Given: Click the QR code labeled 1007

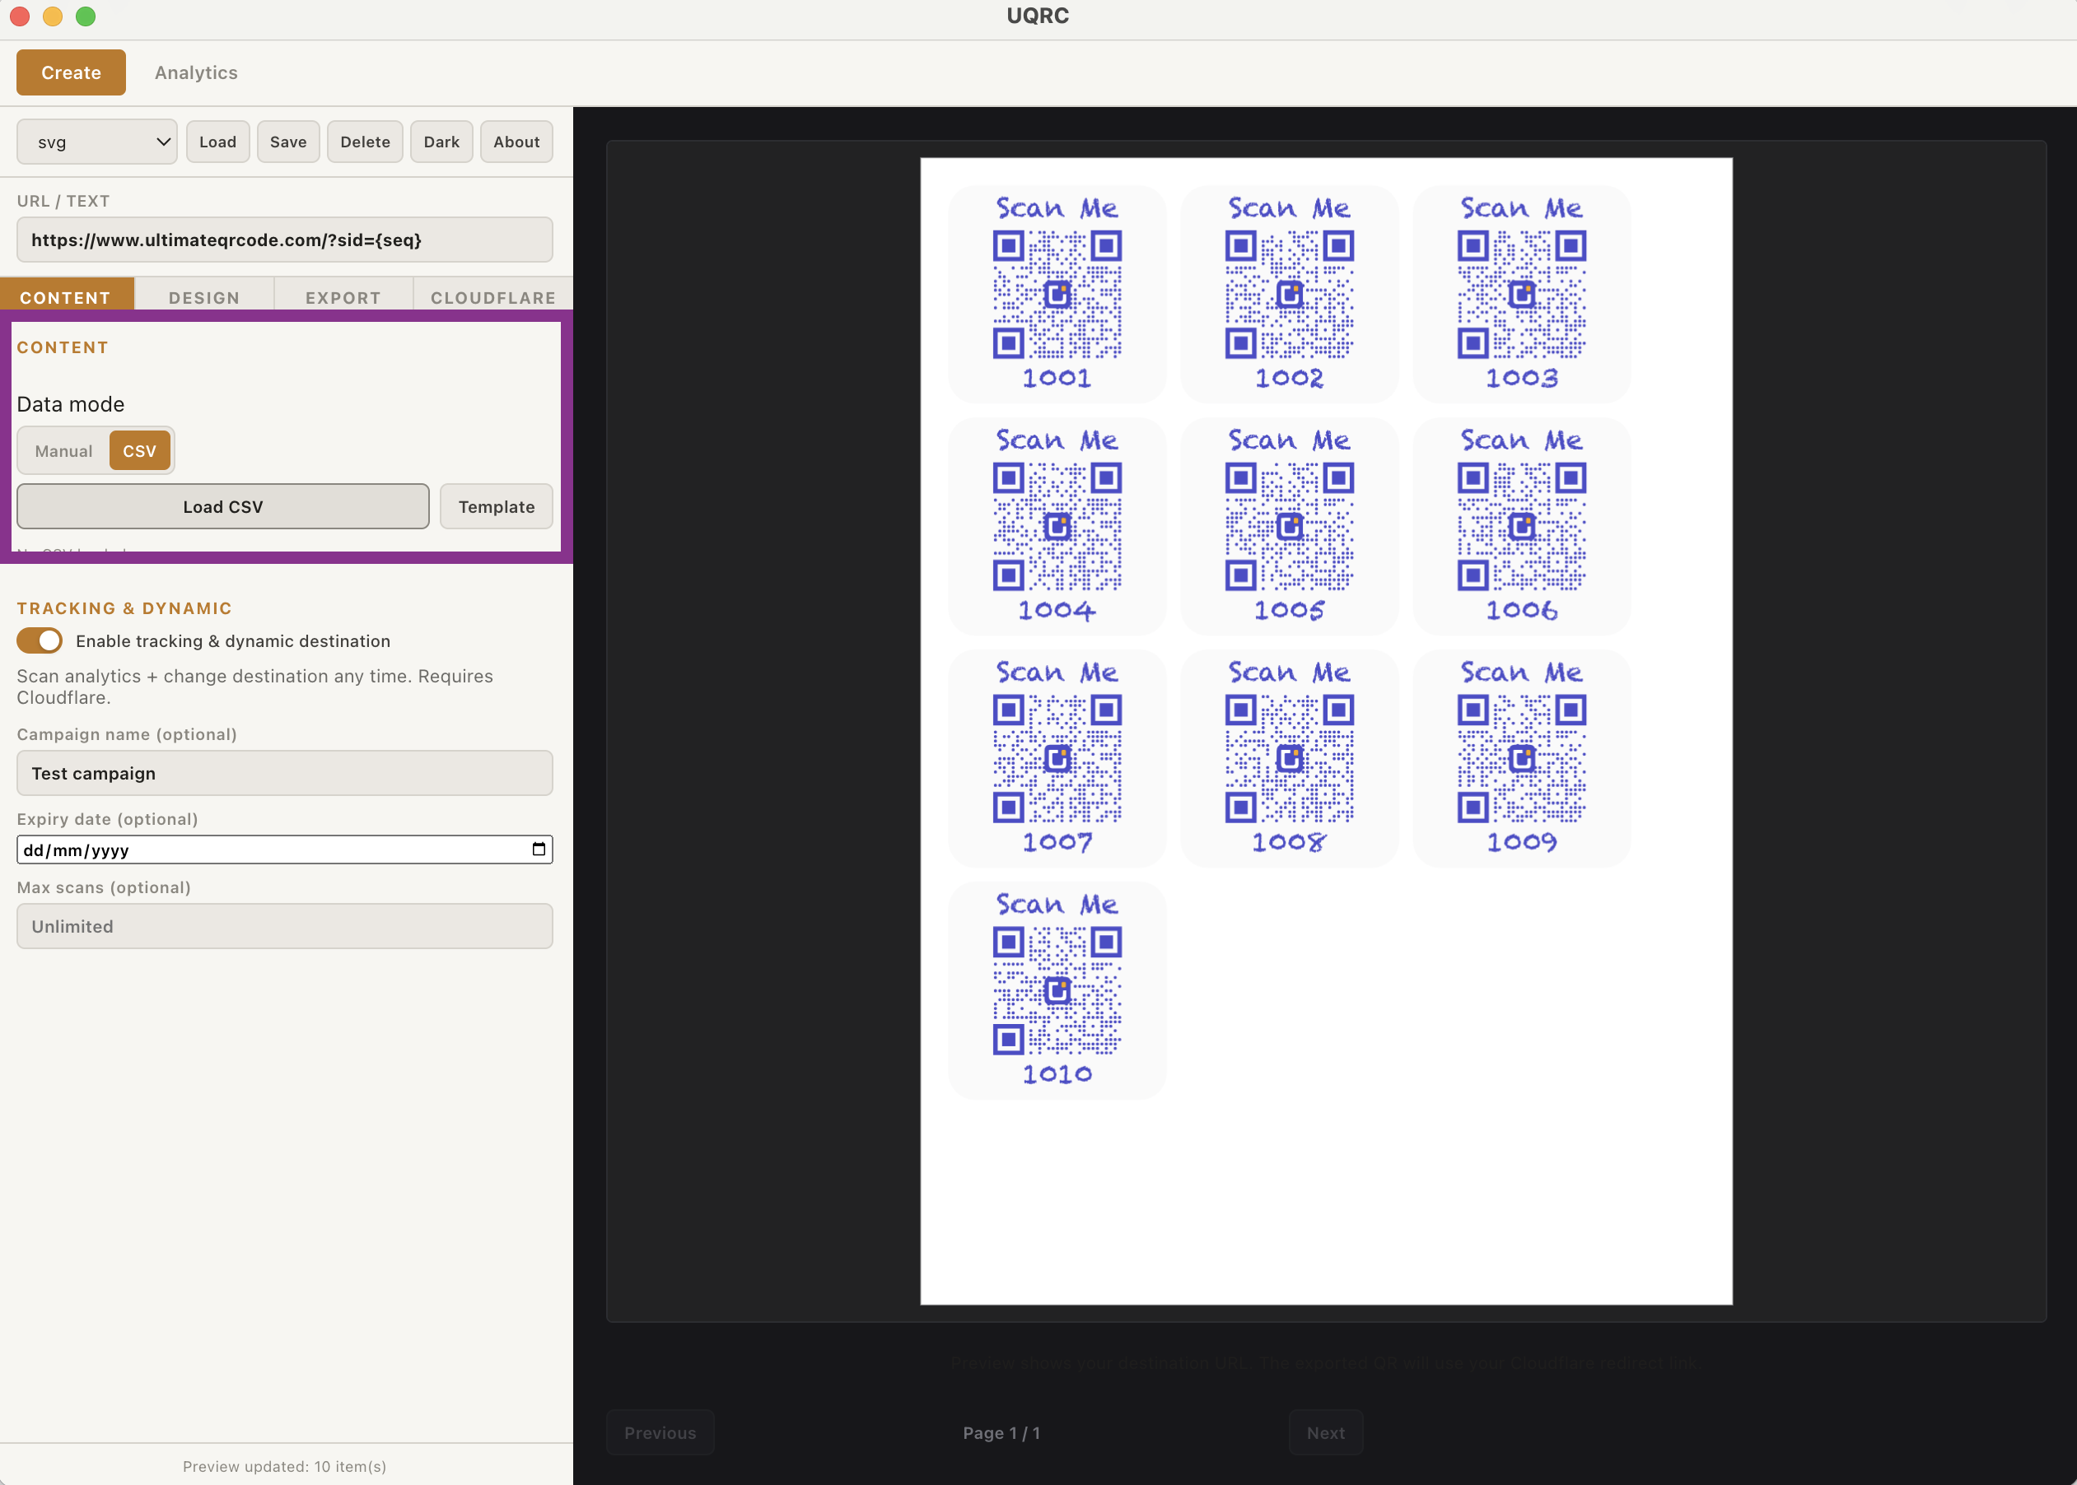Looking at the screenshot, I should (1057, 759).
